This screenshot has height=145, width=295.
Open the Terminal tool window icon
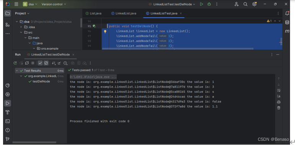pyautogui.click(x=8, y=121)
